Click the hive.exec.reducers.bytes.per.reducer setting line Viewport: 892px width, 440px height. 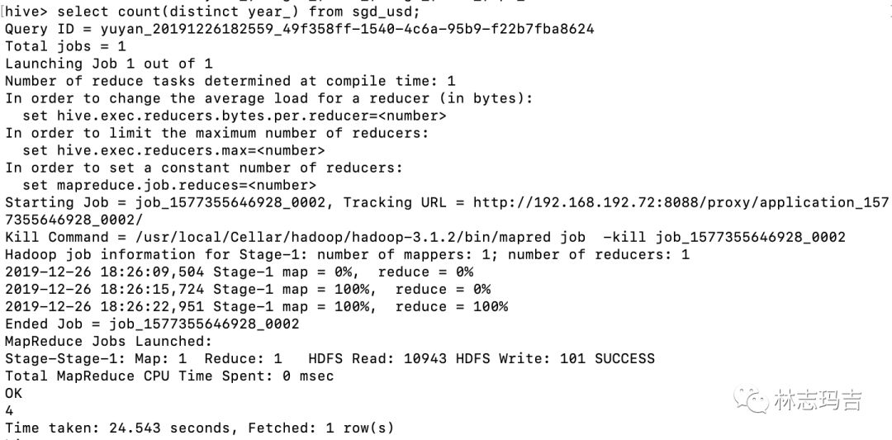click(235, 116)
